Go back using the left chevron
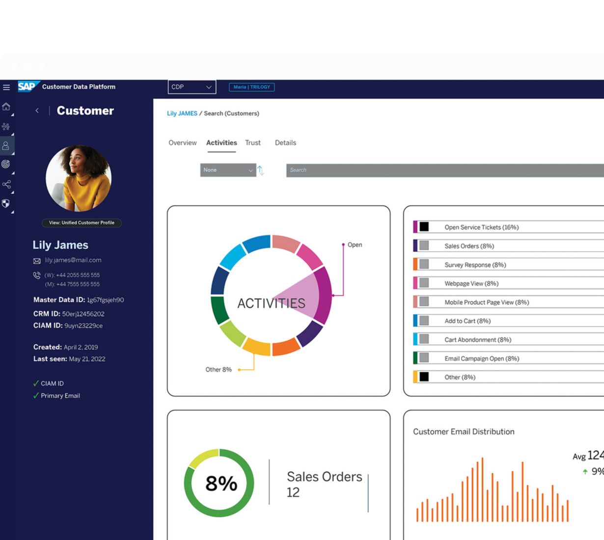The height and width of the screenshot is (540, 604). pos(37,111)
